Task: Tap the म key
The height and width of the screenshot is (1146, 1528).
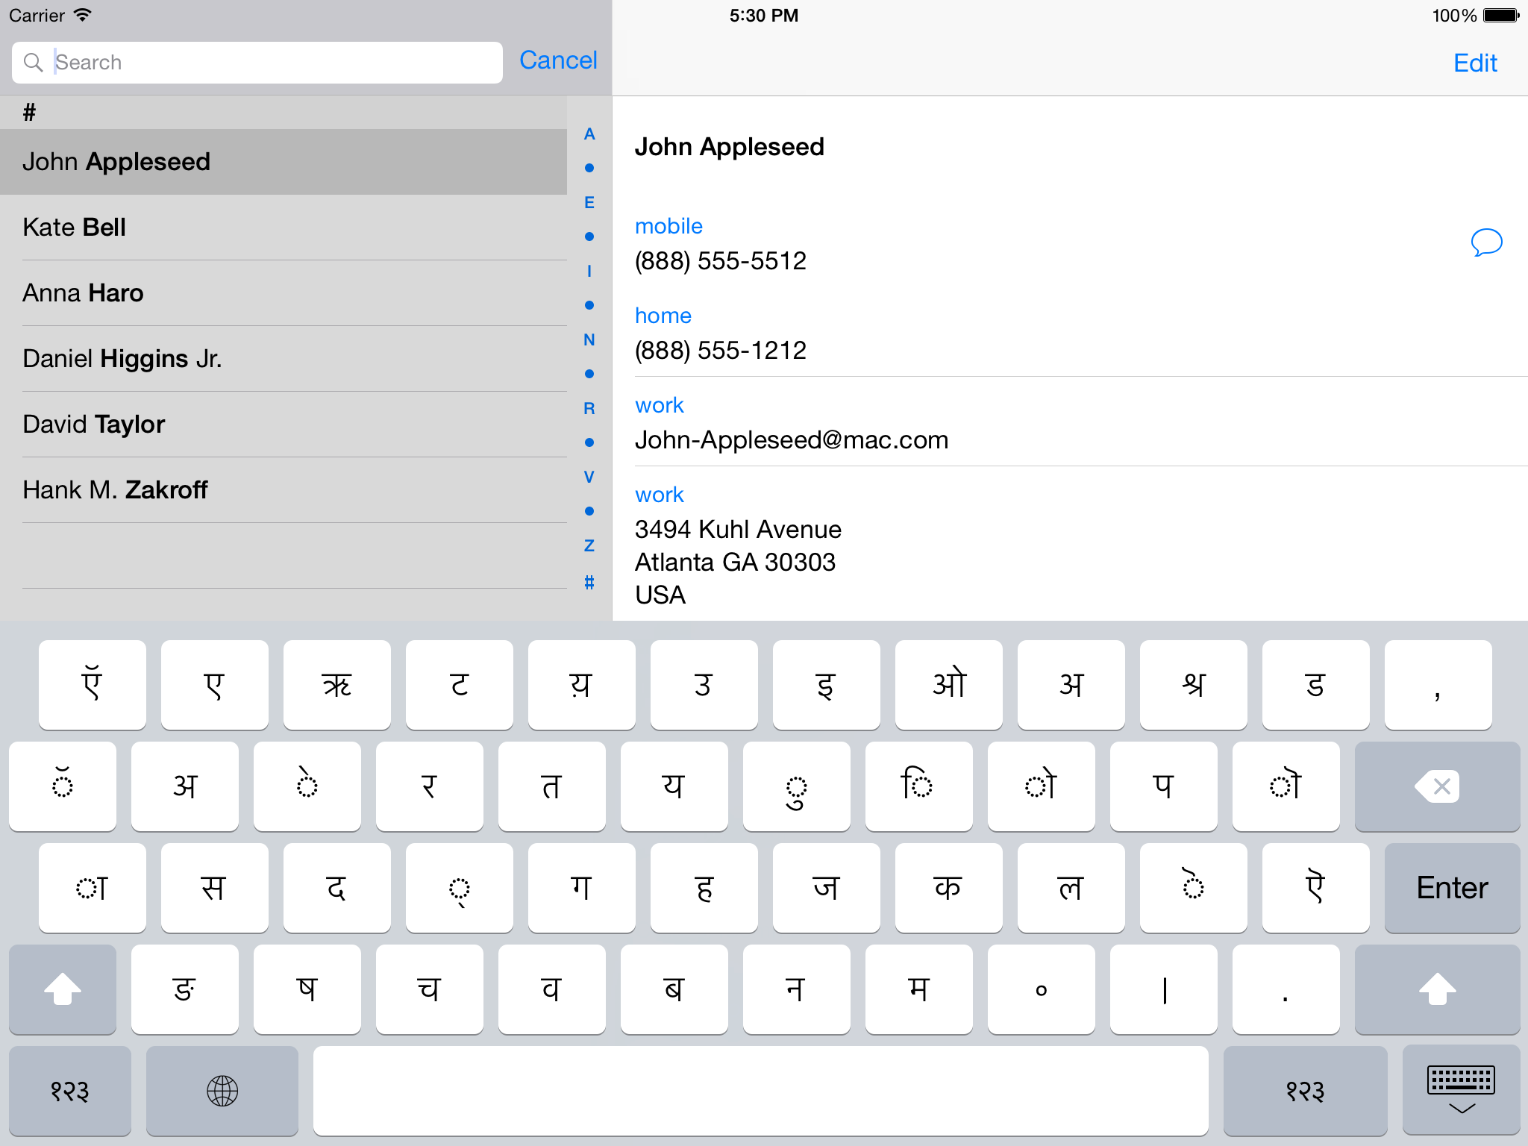Action: pos(919,989)
